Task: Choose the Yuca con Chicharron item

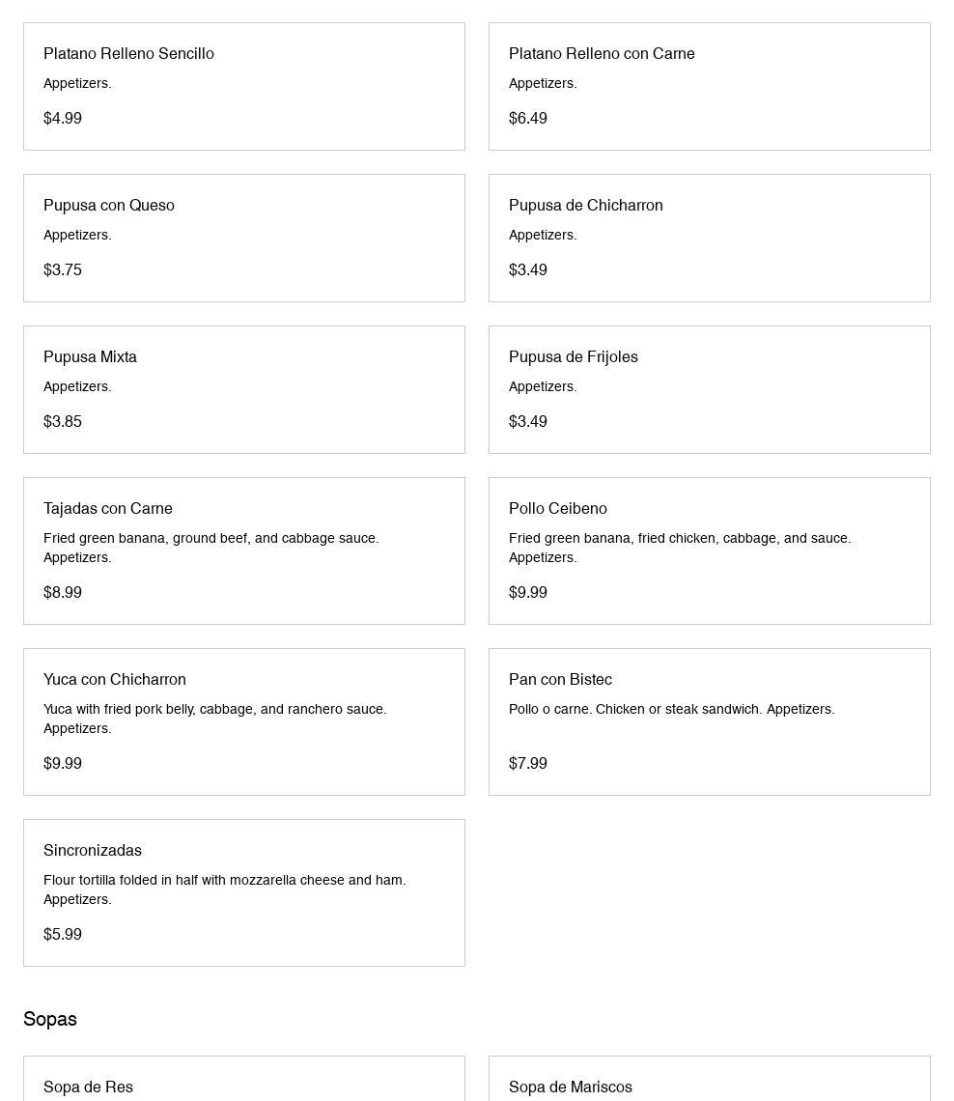Action: click(244, 721)
